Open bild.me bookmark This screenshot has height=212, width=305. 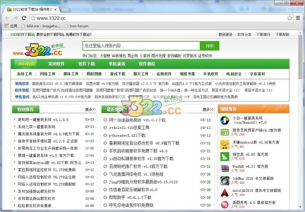(41, 26)
